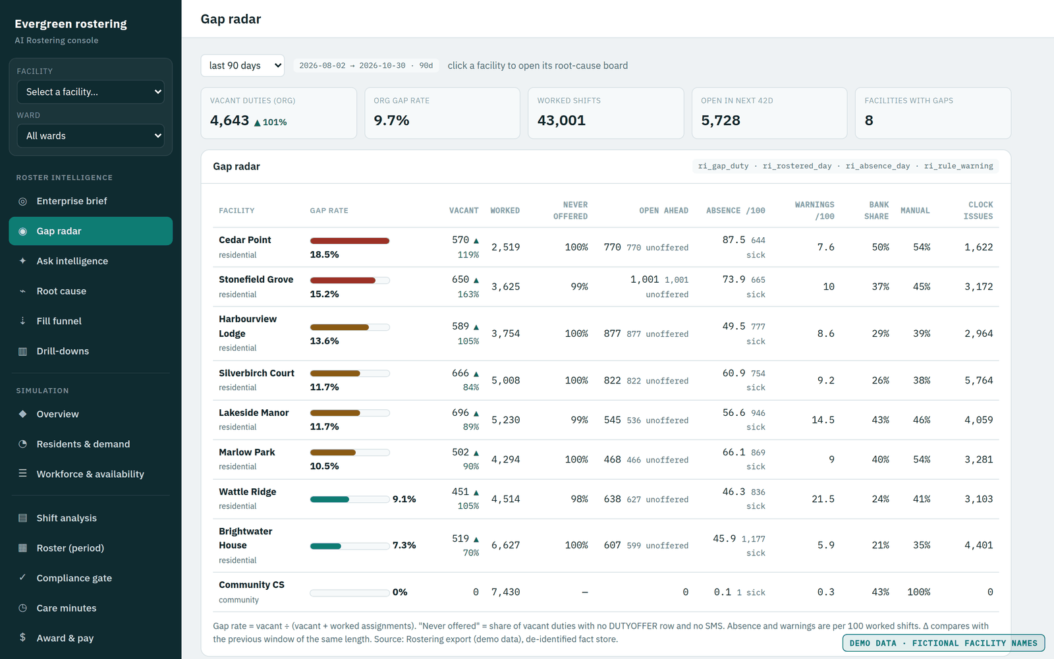
Task: Sort by the Gap Rate column header
Action: (x=329, y=211)
